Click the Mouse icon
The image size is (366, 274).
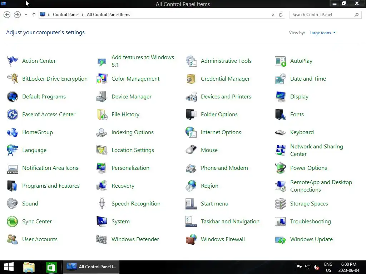(x=191, y=150)
